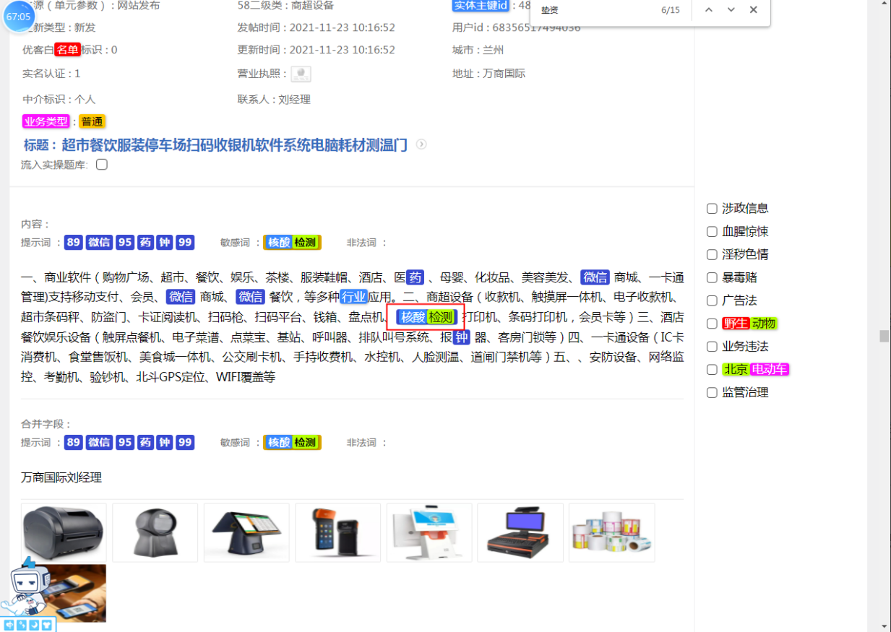Click the 58二级类：商超设备 field
The image size is (891, 632).
[285, 6]
